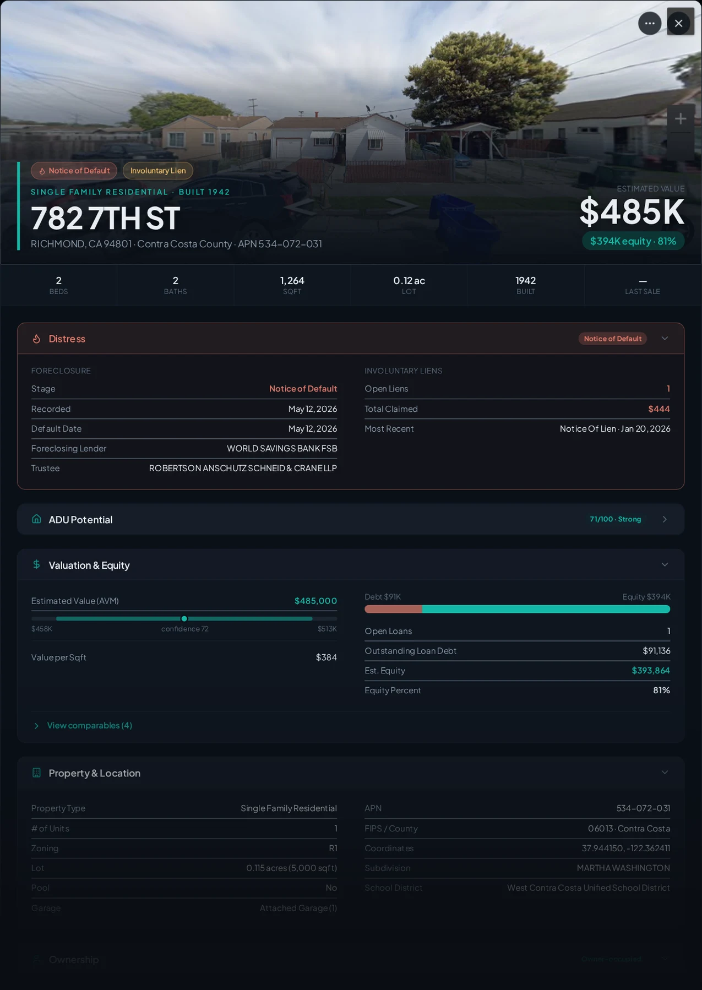Click Notice of Default pill in Distress header
This screenshot has height=990, width=702.
point(612,339)
